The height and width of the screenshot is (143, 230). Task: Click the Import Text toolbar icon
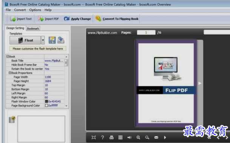[x=13, y=19]
